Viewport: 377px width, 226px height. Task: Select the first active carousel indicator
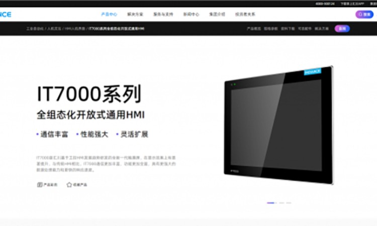[271, 203]
